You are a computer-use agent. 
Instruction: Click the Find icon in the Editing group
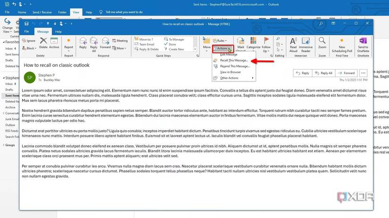[278, 39]
